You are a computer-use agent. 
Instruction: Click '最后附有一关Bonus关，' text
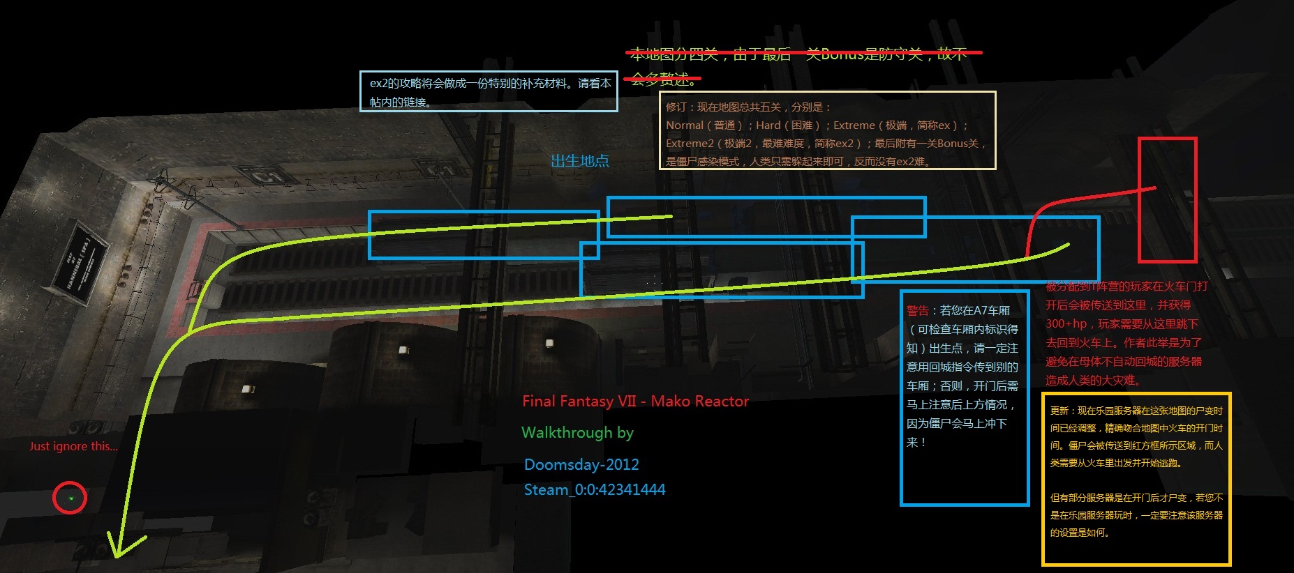click(x=931, y=143)
